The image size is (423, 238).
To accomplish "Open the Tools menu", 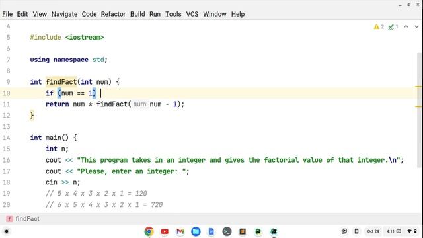I will pos(173,14).
